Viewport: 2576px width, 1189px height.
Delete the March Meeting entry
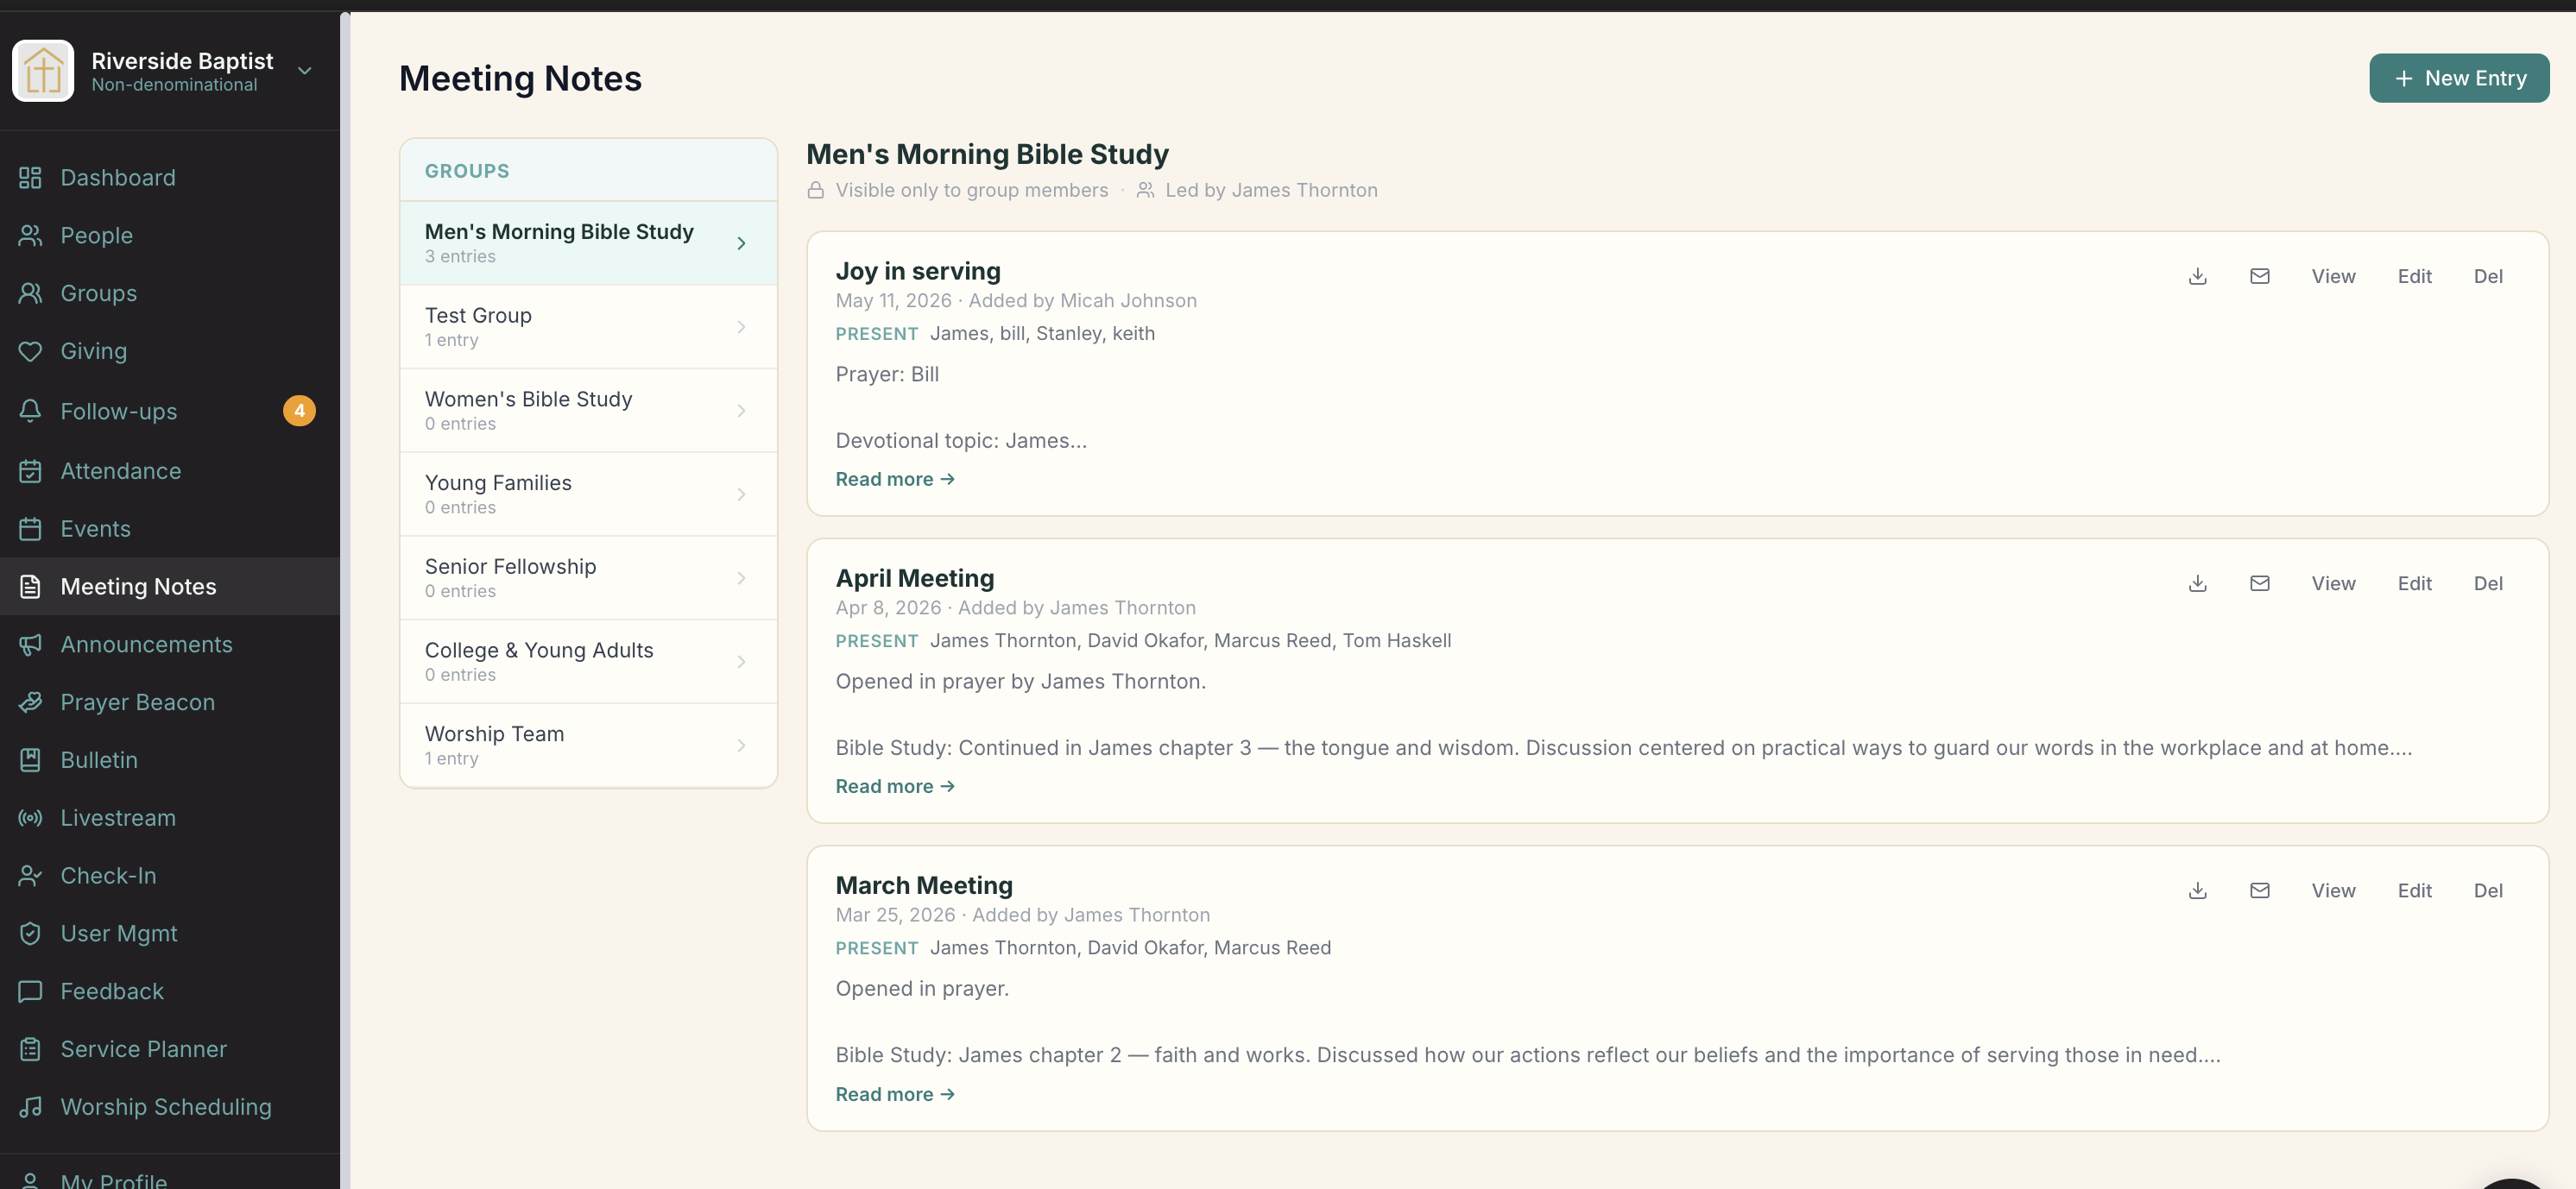(x=2488, y=891)
